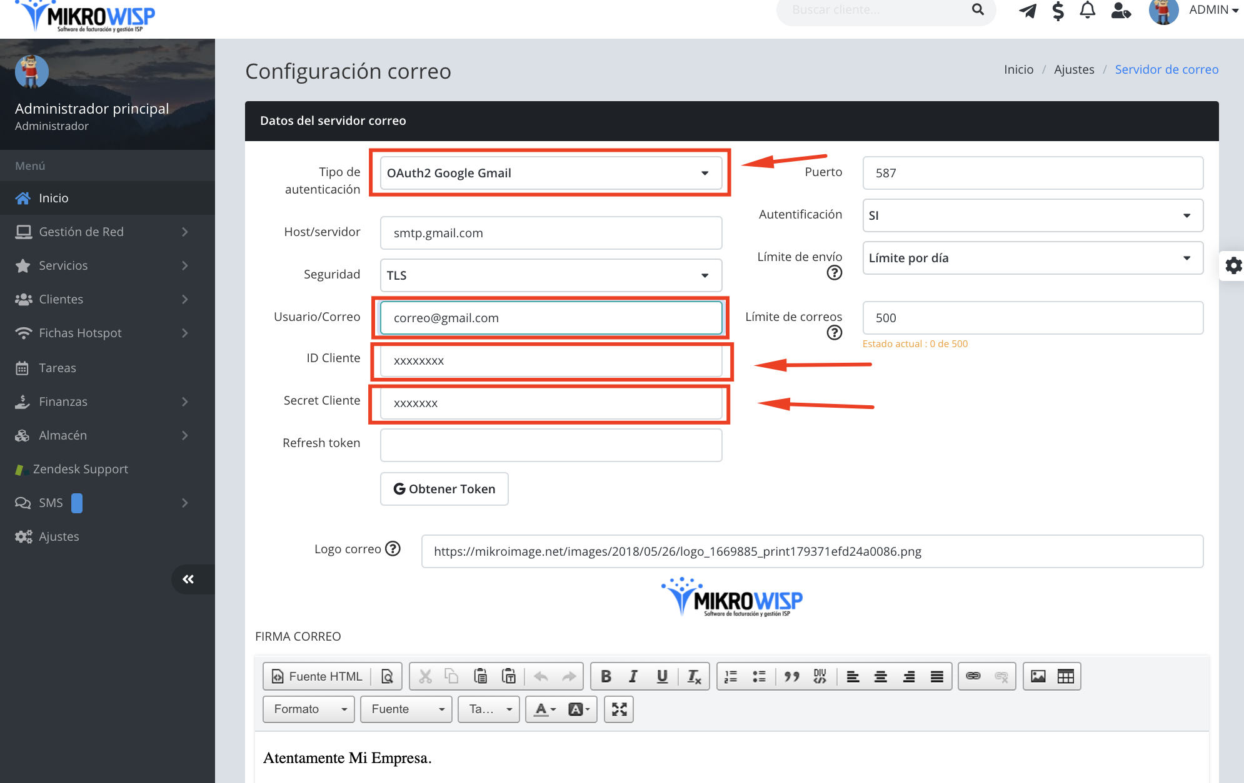Viewport: 1244px width, 783px height.
Task: Open the Formato dropdown
Action: (x=309, y=709)
